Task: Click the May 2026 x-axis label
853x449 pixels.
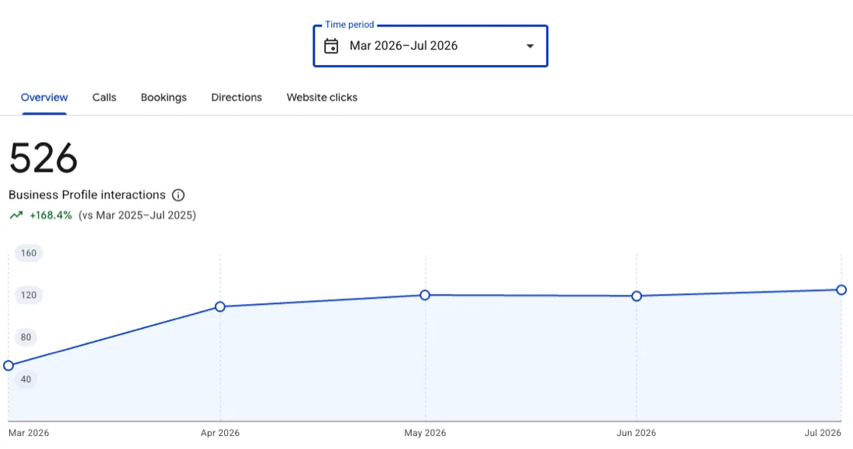Action: click(x=425, y=433)
